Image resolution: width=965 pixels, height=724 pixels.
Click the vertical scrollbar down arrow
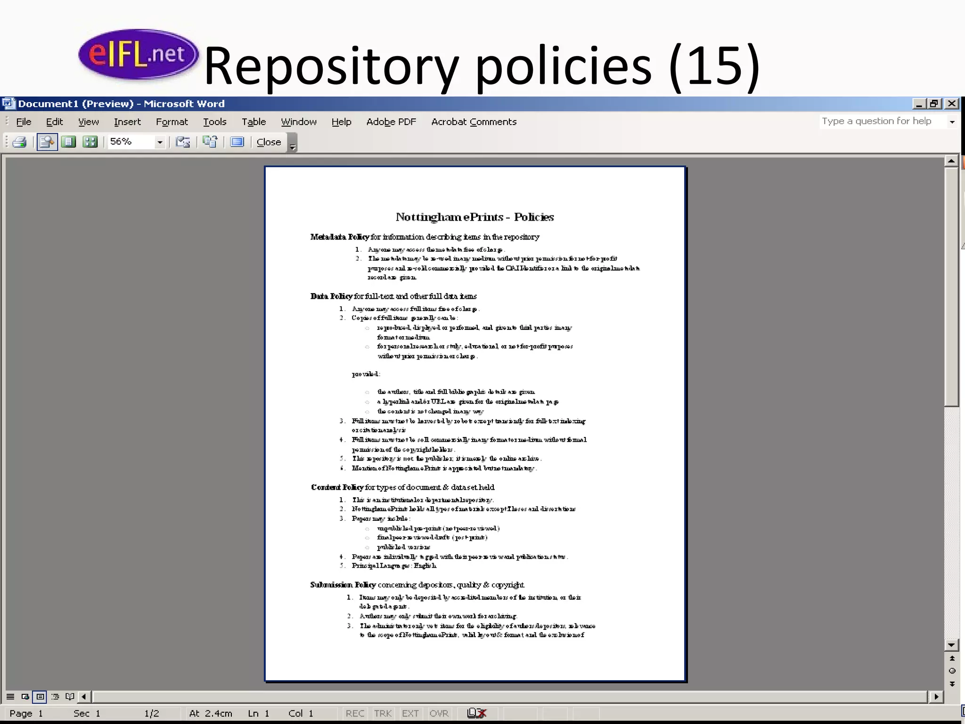pyautogui.click(x=951, y=644)
